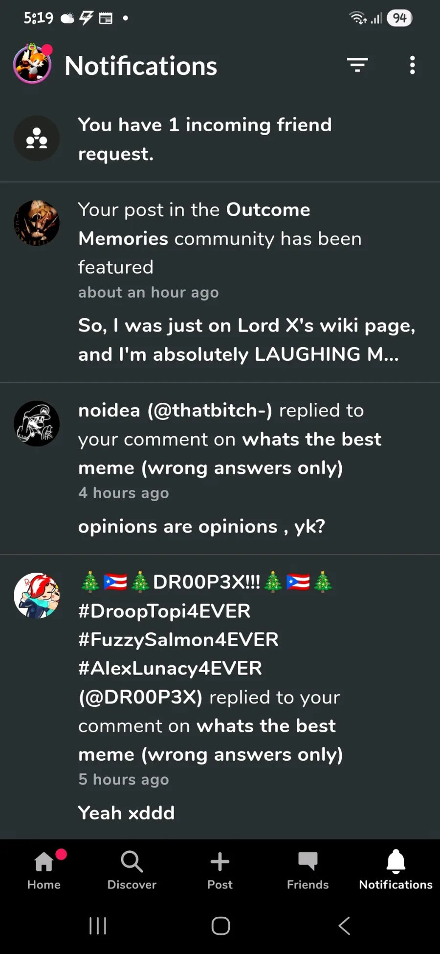Screen dimensions: 440x954
Task: Go to the Home tab
Action: click(44, 870)
